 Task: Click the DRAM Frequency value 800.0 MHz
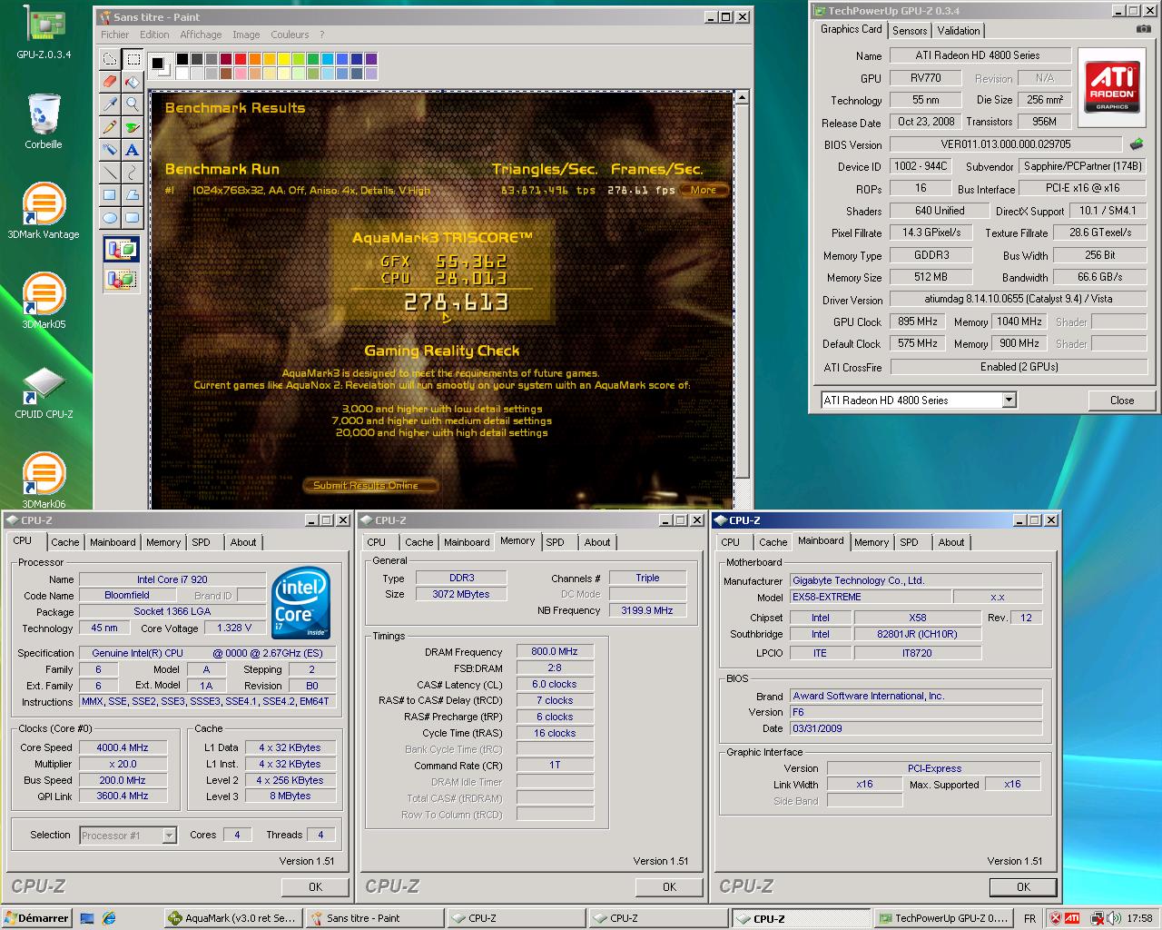coord(555,651)
